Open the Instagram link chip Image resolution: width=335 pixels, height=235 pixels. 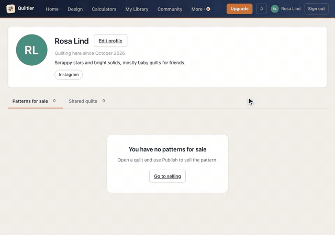[69, 75]
